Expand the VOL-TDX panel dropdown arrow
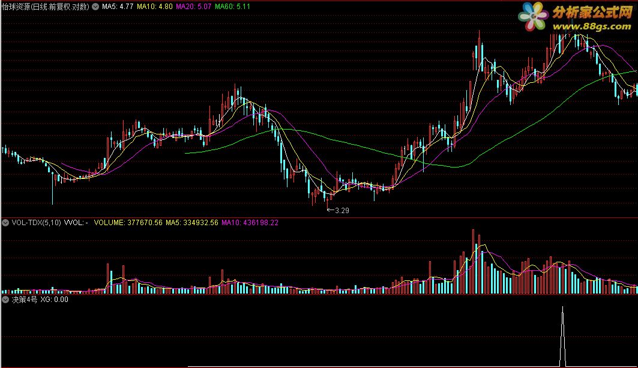This screenshot has width=638, height=368. (x=5, y=223)
